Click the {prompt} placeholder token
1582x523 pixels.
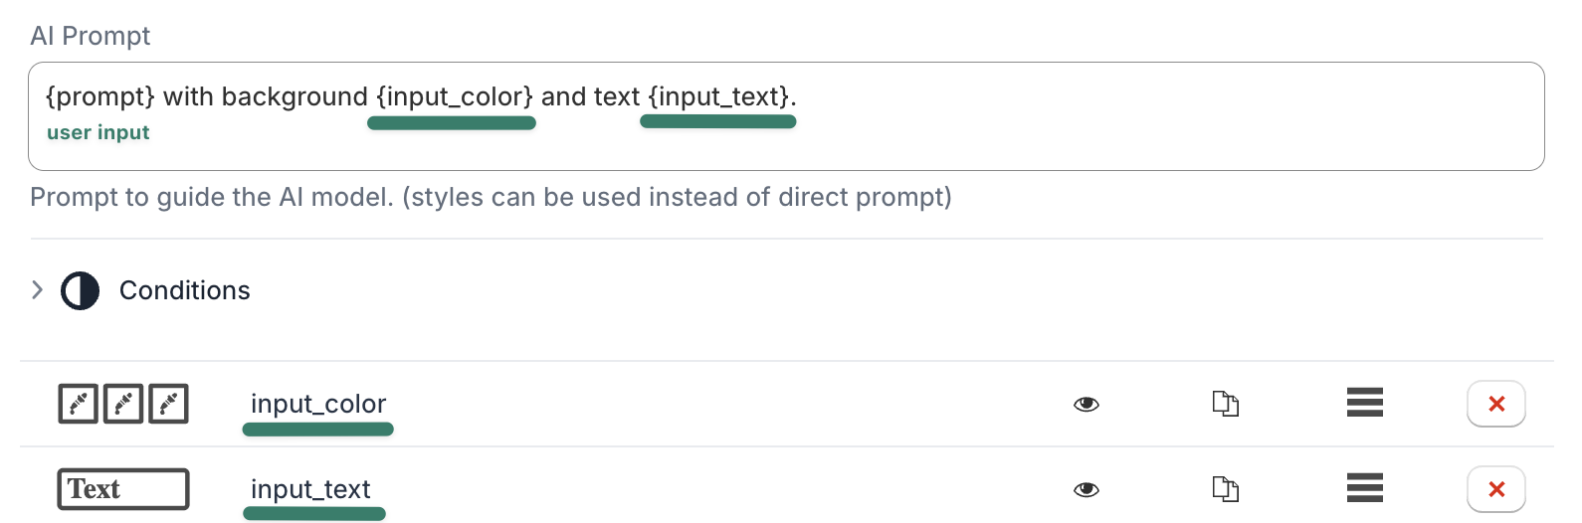pos(100,96)
